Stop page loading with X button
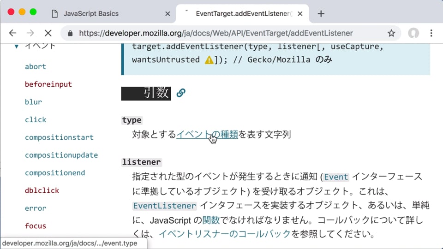 click(48, 33)
